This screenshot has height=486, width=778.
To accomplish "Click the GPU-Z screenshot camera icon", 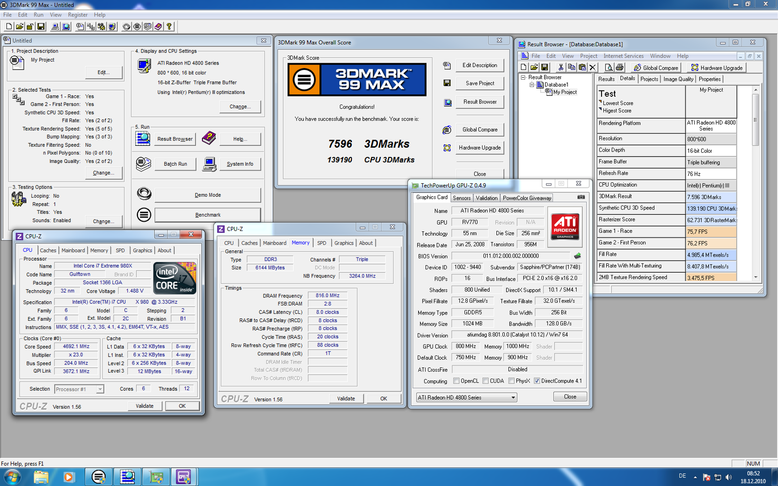I will tap(581, 197).
